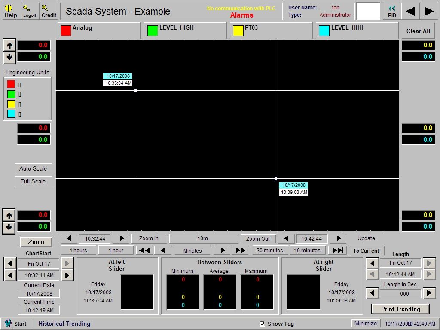Viewport: 440px width, 330px height.
Task: Select the Credit icon
Action: click(48, 9)
